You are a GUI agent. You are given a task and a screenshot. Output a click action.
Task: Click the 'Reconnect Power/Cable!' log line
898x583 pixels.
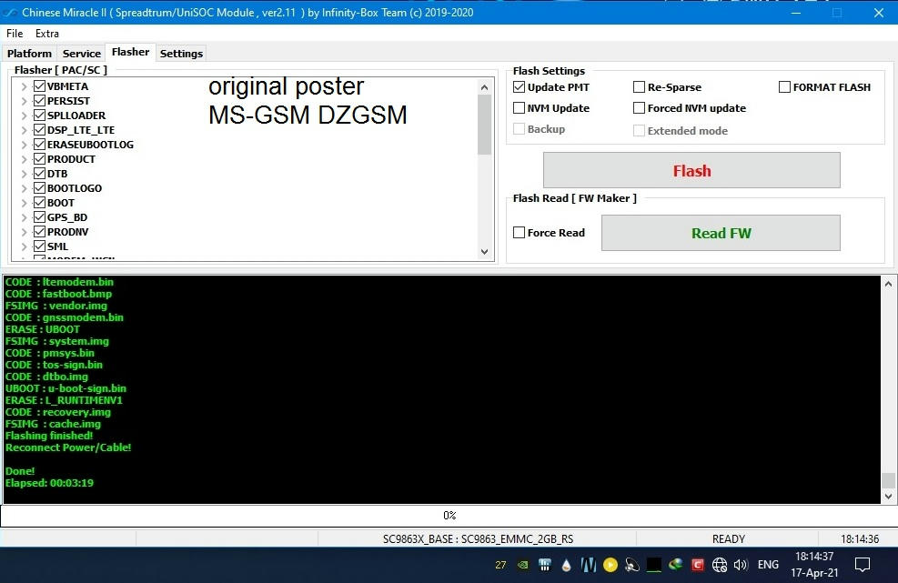(x=68, y=447)
